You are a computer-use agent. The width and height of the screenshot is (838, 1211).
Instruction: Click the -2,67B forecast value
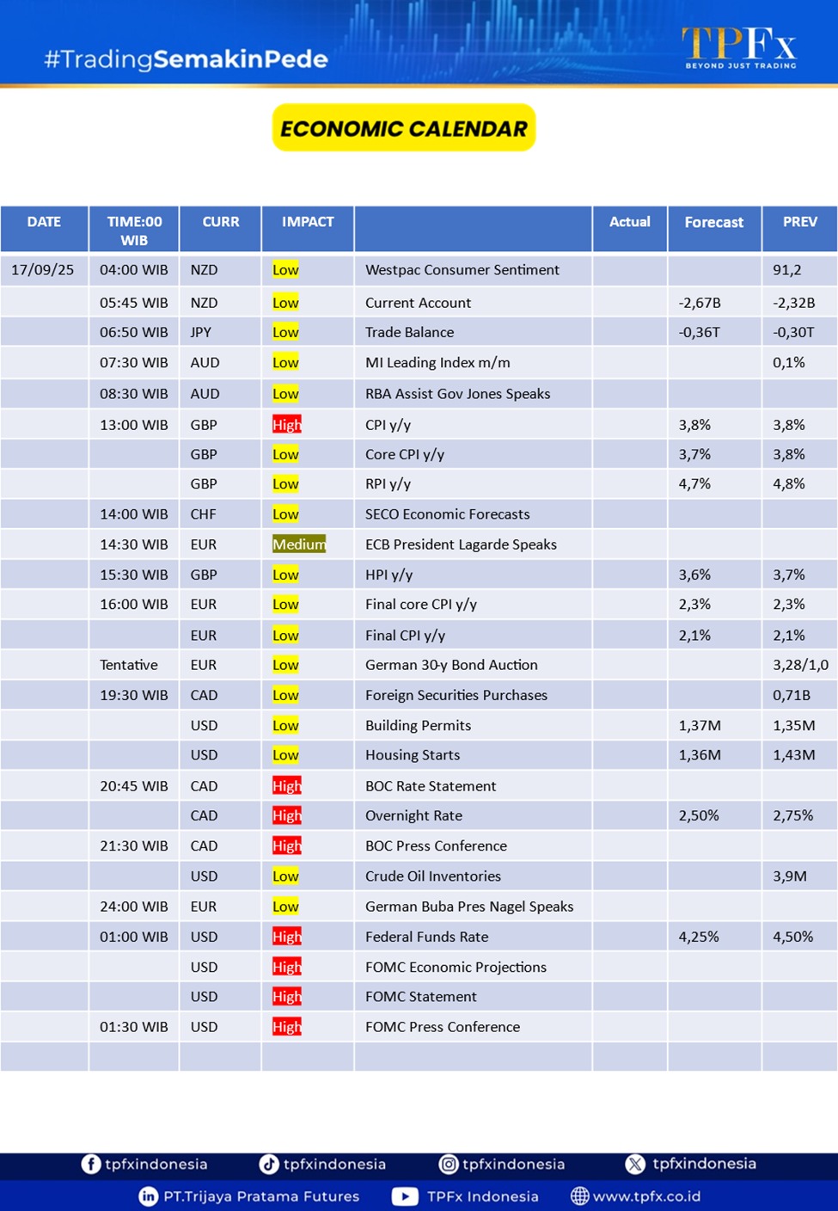coord(700,303)
